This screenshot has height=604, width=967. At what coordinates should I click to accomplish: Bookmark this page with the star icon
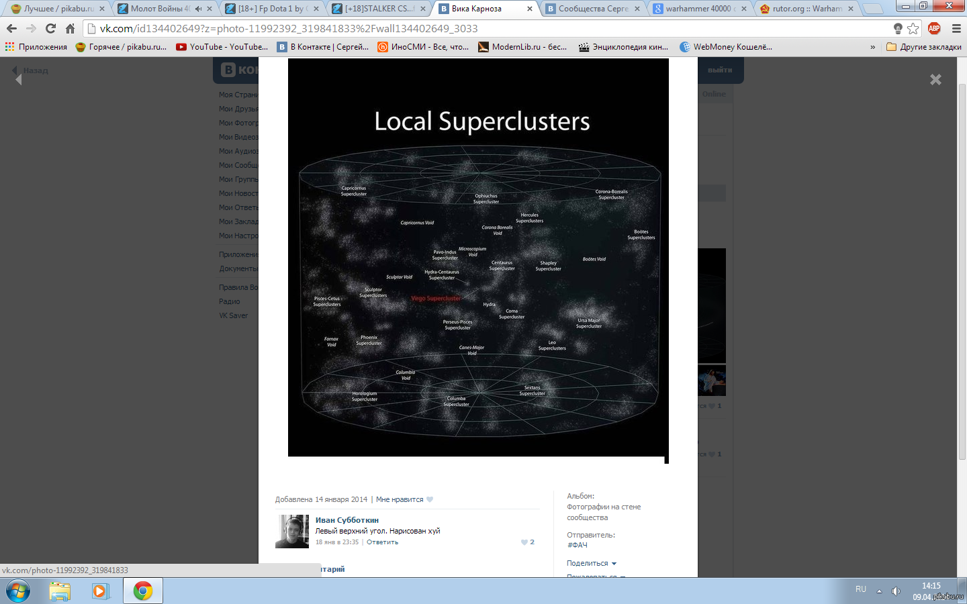[913, 28]
